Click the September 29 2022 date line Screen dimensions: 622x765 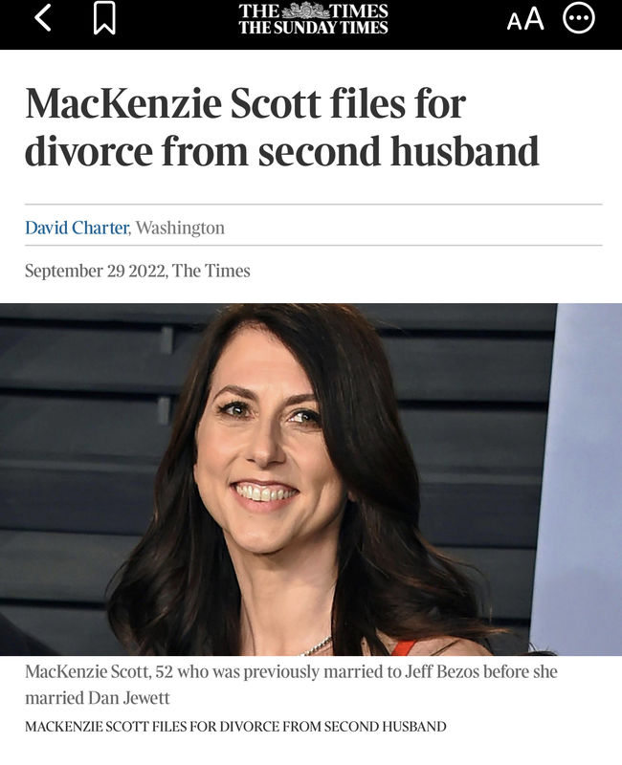(x=97, y=271)
